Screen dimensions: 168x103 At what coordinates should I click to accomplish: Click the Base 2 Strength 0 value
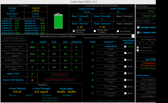(x=102, y=19)
